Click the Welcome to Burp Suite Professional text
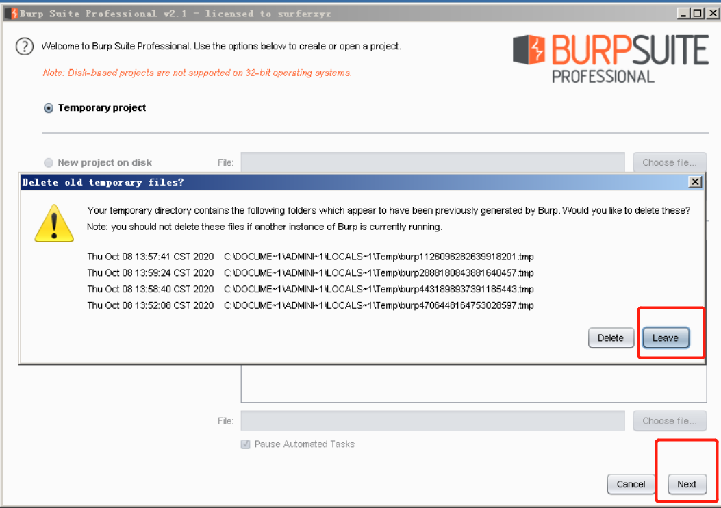This screenshot has height=508, width=721. point(221,47)
